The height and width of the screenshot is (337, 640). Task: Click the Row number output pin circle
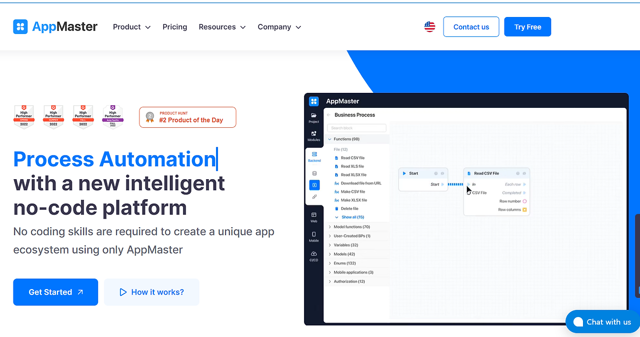[524, 201]
